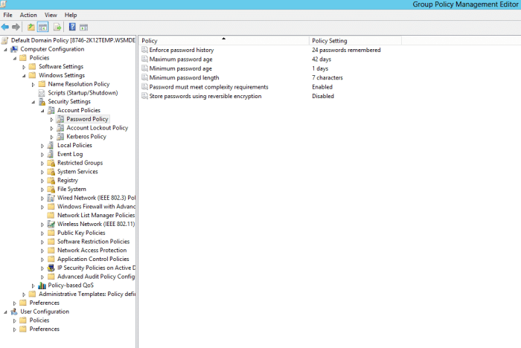Click the Enforce password history policy icon
This screenshot has height=348, width=521.
coord(144,50)
